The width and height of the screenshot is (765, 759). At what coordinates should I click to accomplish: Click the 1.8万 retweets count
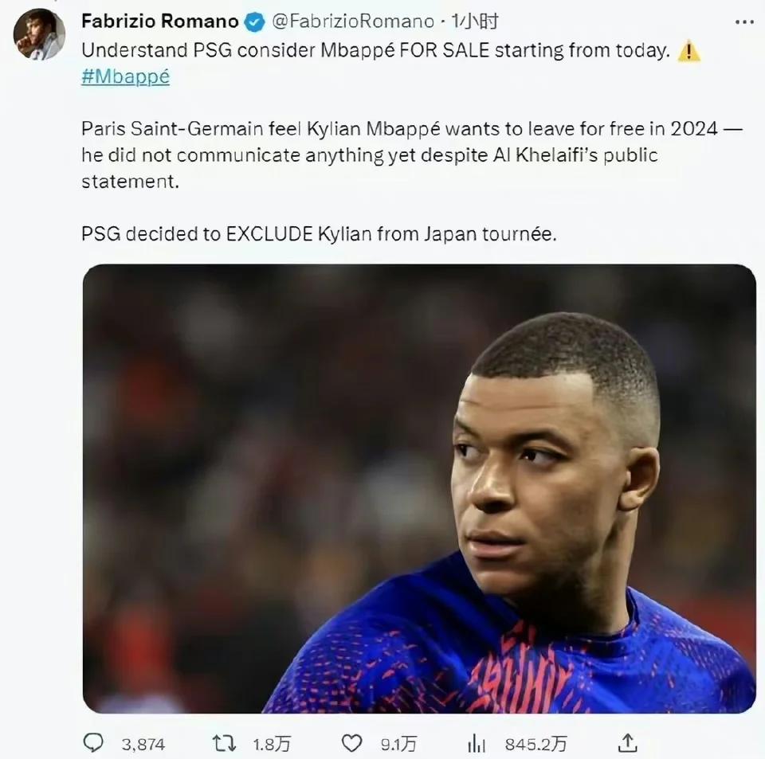[272, 744]
